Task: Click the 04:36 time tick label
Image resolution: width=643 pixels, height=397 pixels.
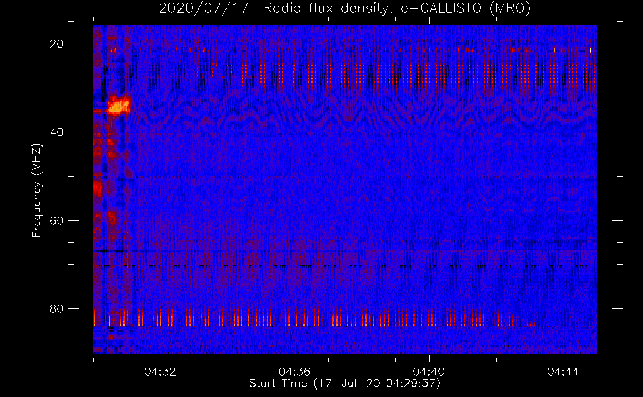Action: [294, 372]
